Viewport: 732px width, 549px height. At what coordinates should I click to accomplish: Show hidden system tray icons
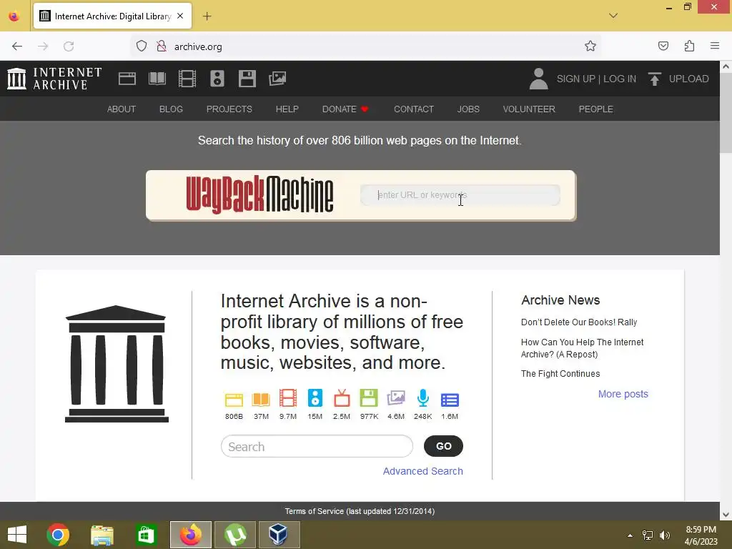(630, 535)
